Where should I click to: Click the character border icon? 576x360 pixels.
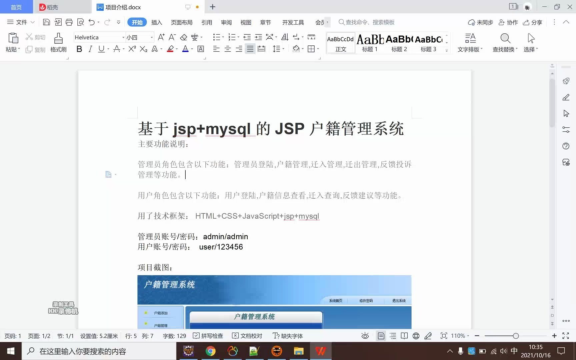(x=201, y=49)
